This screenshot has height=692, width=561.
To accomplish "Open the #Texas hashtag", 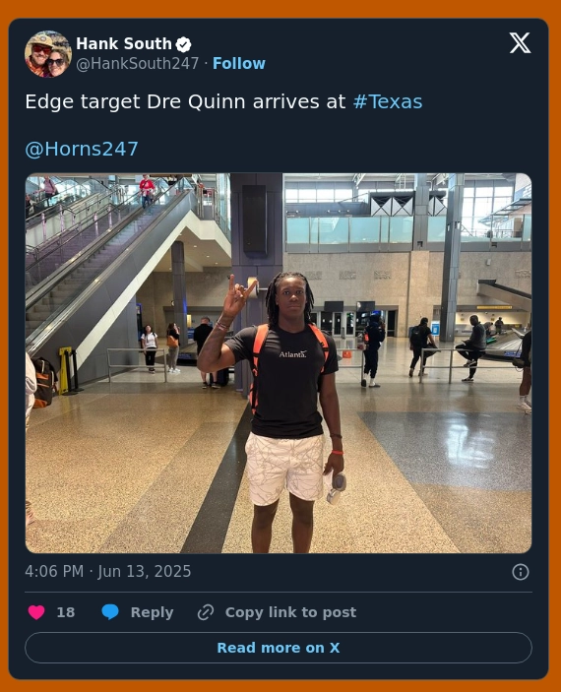I will click(x=388, y=102).
